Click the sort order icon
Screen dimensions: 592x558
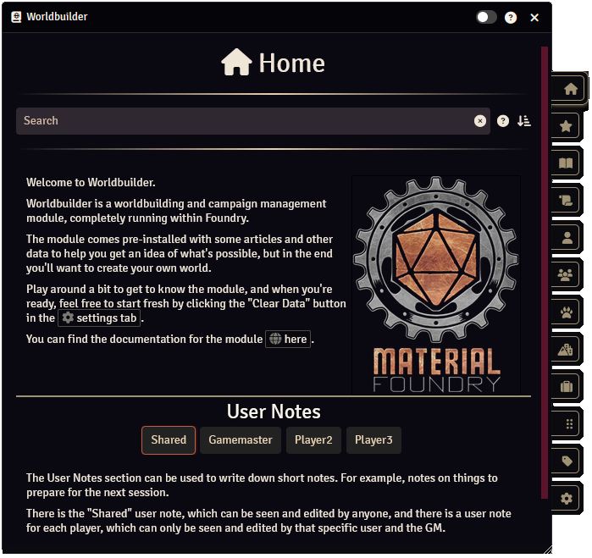tap(523, 121)
